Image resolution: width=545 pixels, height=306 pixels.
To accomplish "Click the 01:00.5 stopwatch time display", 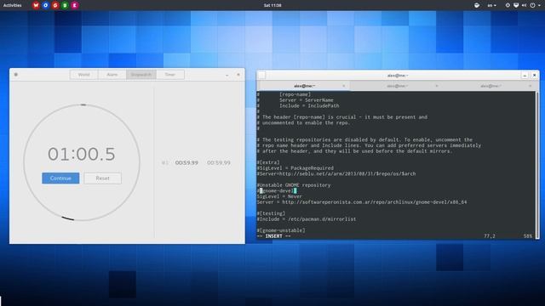I will (82, 154).
